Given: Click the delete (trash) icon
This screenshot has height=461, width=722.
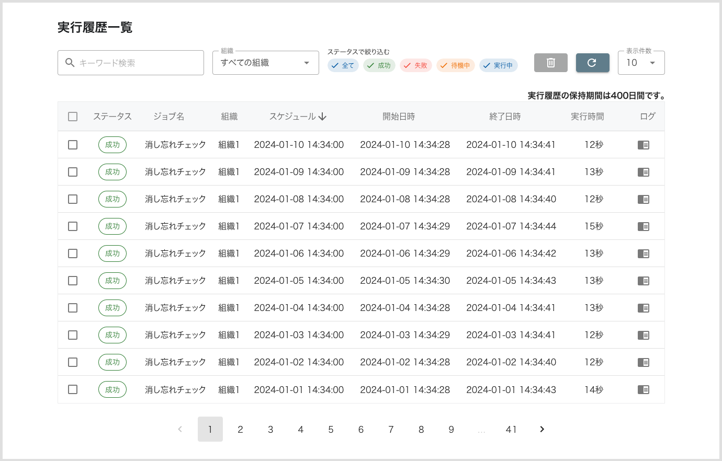Looking at the screenshot, I should click(550, 62).
